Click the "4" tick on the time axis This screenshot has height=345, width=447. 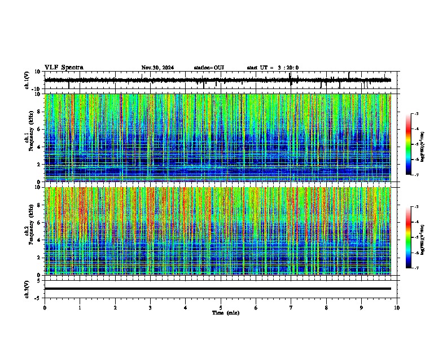point(186,308)
